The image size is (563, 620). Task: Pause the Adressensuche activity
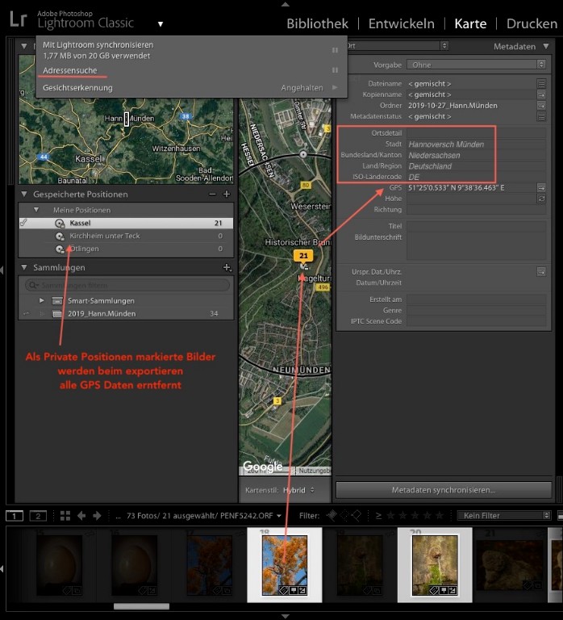click(x=335, y=70)
